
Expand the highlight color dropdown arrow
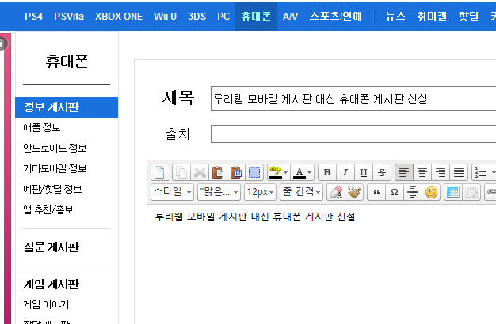tap(286, 172)
